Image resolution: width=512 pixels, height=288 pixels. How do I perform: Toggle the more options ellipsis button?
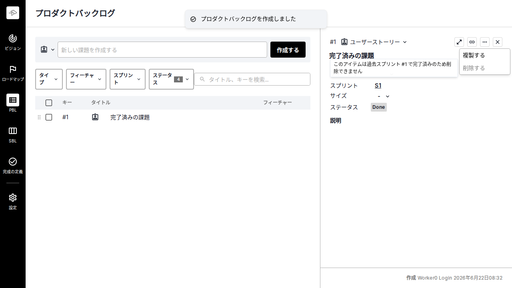point(485,42)
